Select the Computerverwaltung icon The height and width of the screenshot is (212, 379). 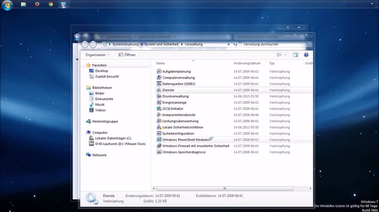click(x=159, y=78)
